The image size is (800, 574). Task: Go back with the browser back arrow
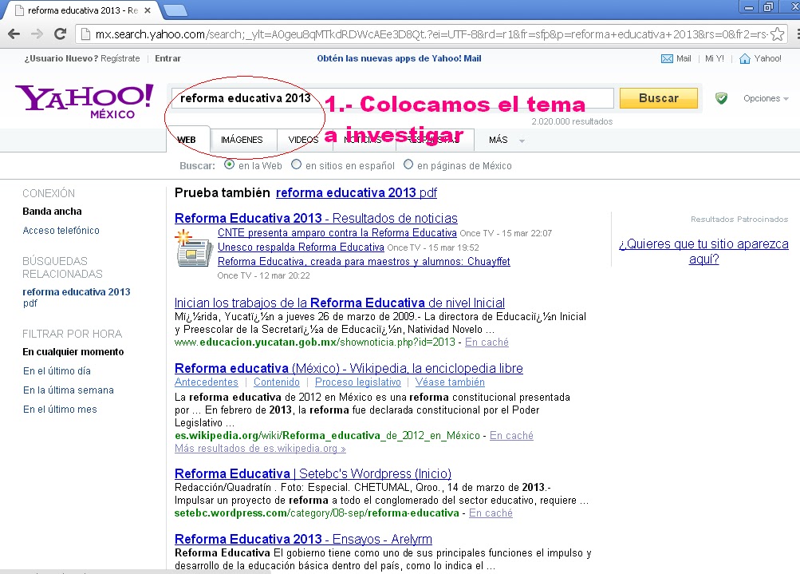pyautogui.click(x=14, y=34)
